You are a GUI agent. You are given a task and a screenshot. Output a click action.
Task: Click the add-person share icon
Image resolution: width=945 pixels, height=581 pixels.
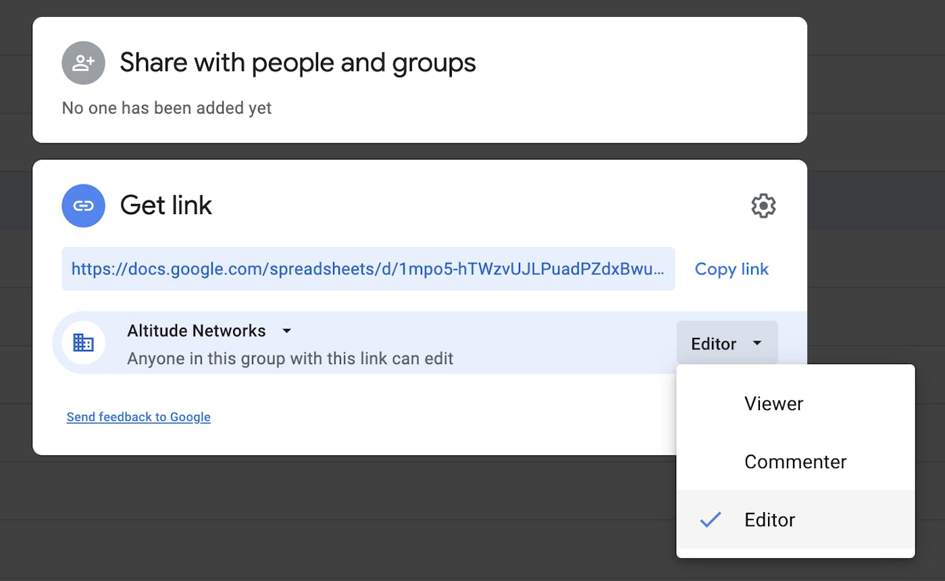83,63
